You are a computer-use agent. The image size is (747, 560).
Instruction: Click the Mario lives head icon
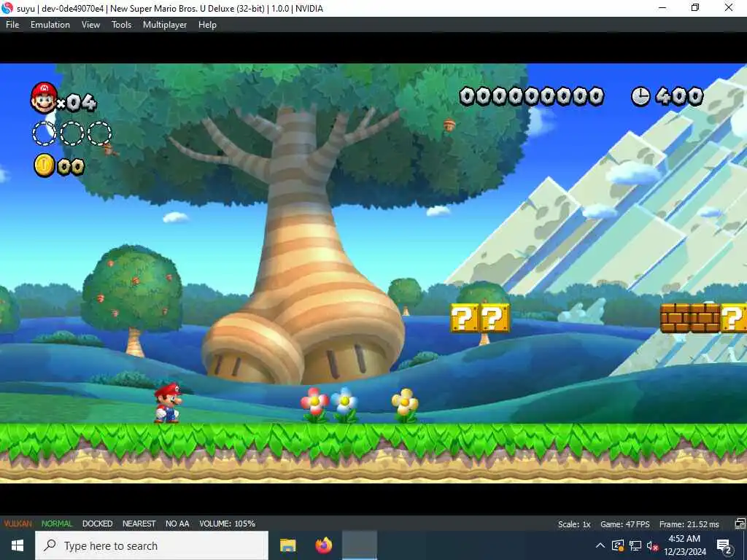(44, 98)
